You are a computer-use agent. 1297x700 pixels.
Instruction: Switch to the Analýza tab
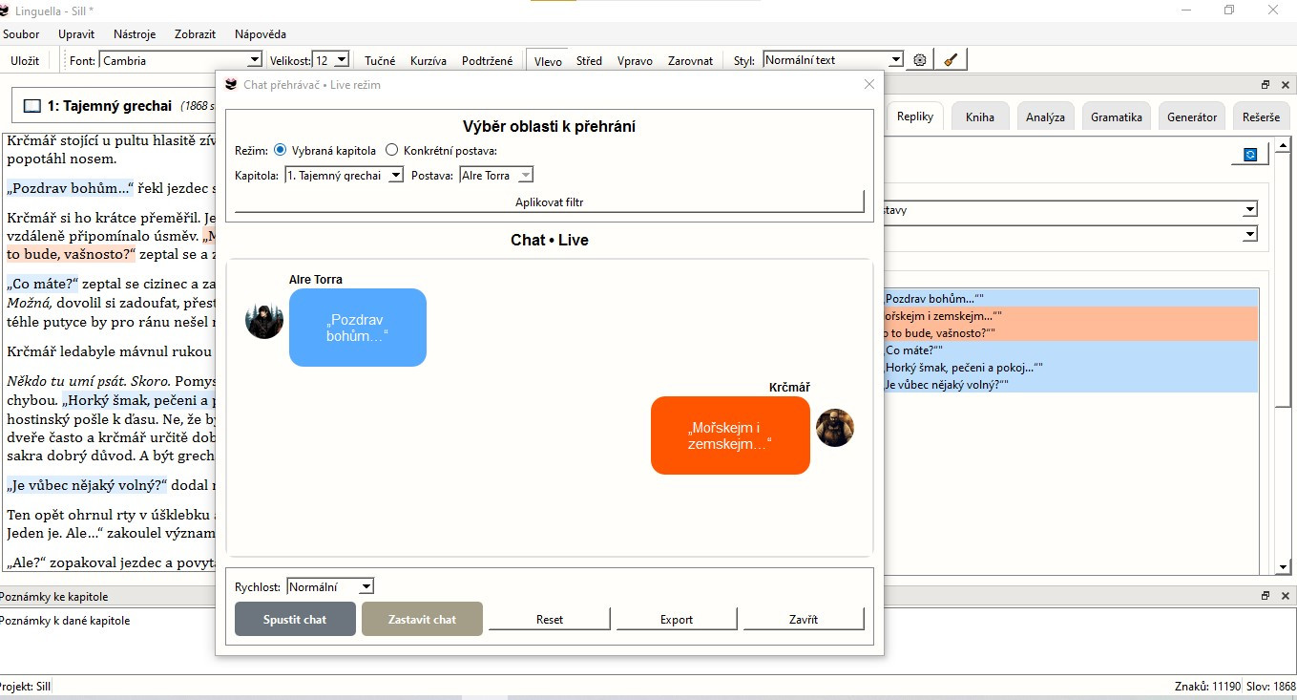(1045, 117)
